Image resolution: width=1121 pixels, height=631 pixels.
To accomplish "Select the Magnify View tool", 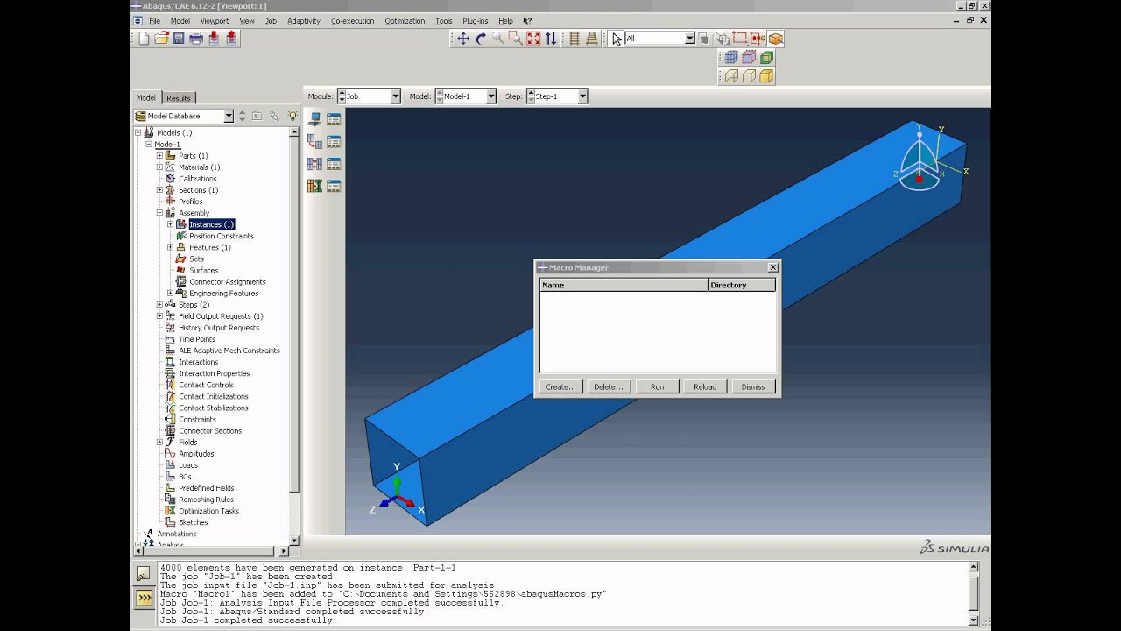I will pos(498,39).
